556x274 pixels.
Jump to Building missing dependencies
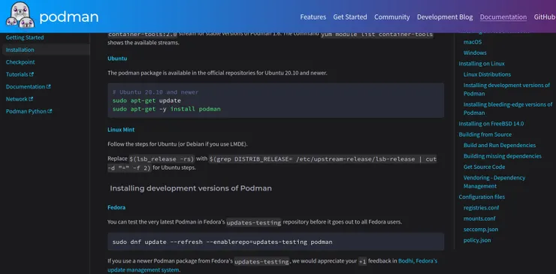(x=502, y=156)
